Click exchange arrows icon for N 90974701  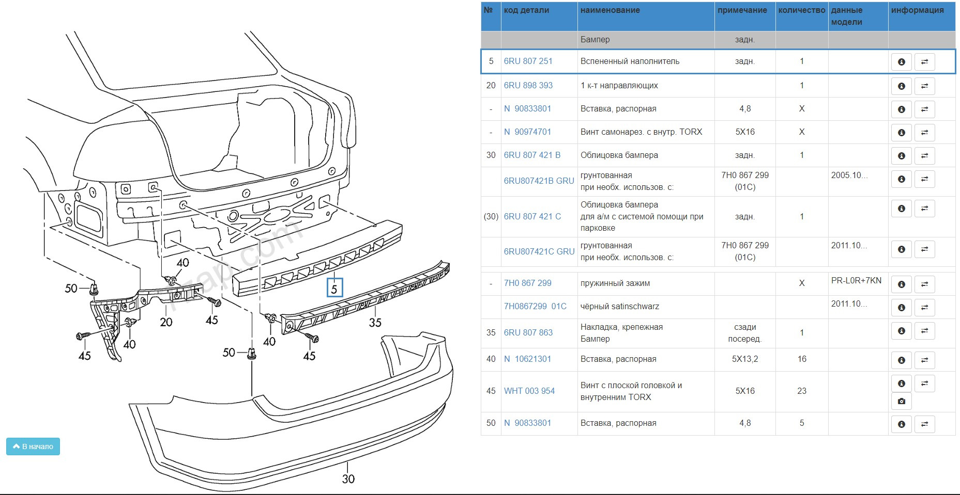[924, 133]
